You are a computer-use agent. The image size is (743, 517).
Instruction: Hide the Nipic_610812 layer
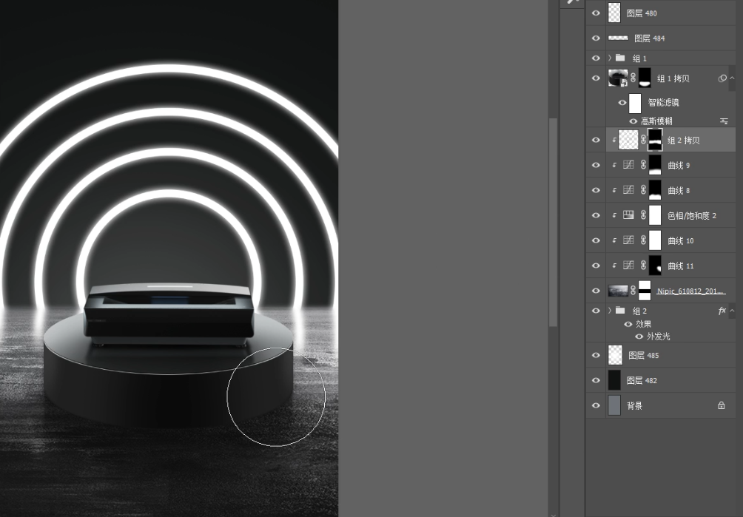tap(596, 290)
